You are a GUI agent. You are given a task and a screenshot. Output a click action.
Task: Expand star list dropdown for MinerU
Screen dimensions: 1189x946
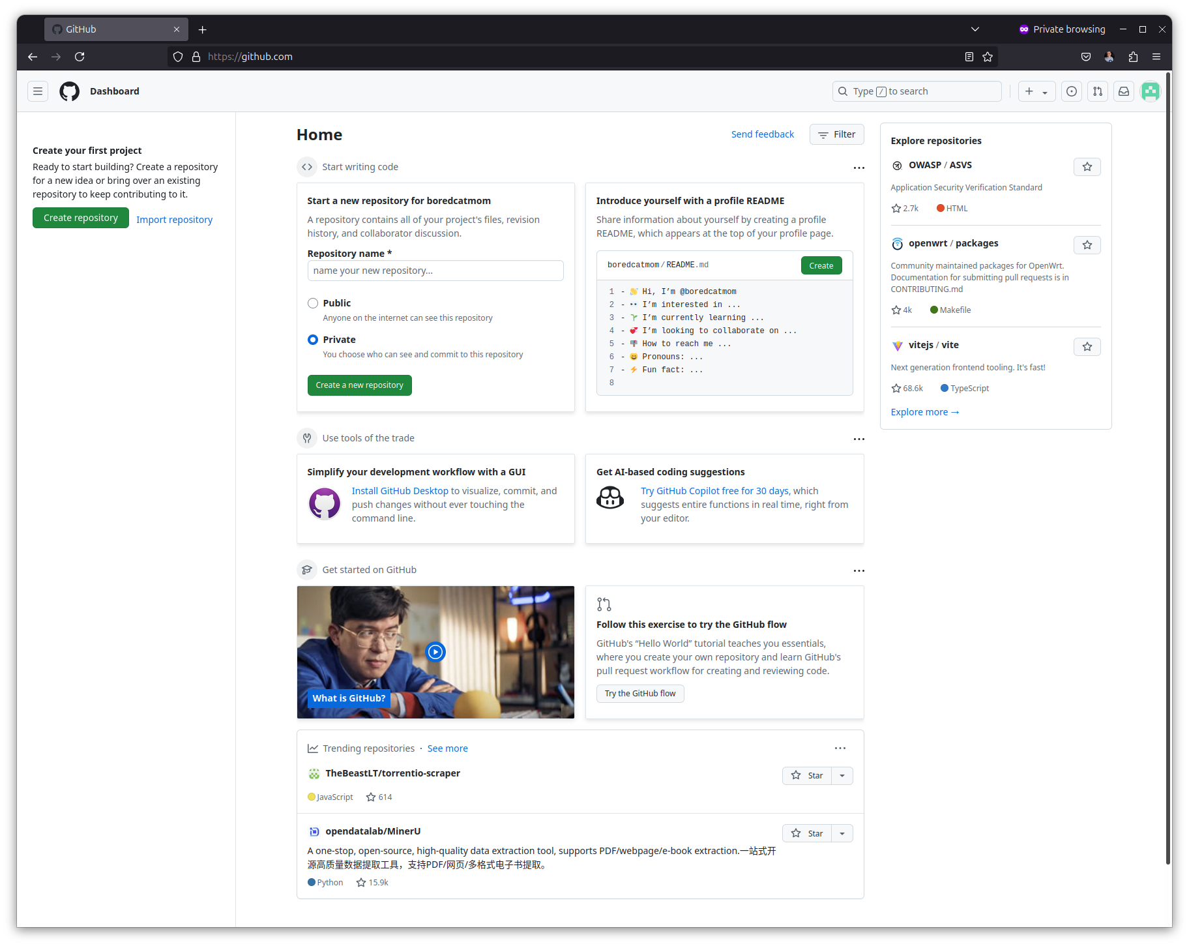(x=842, y=834)
